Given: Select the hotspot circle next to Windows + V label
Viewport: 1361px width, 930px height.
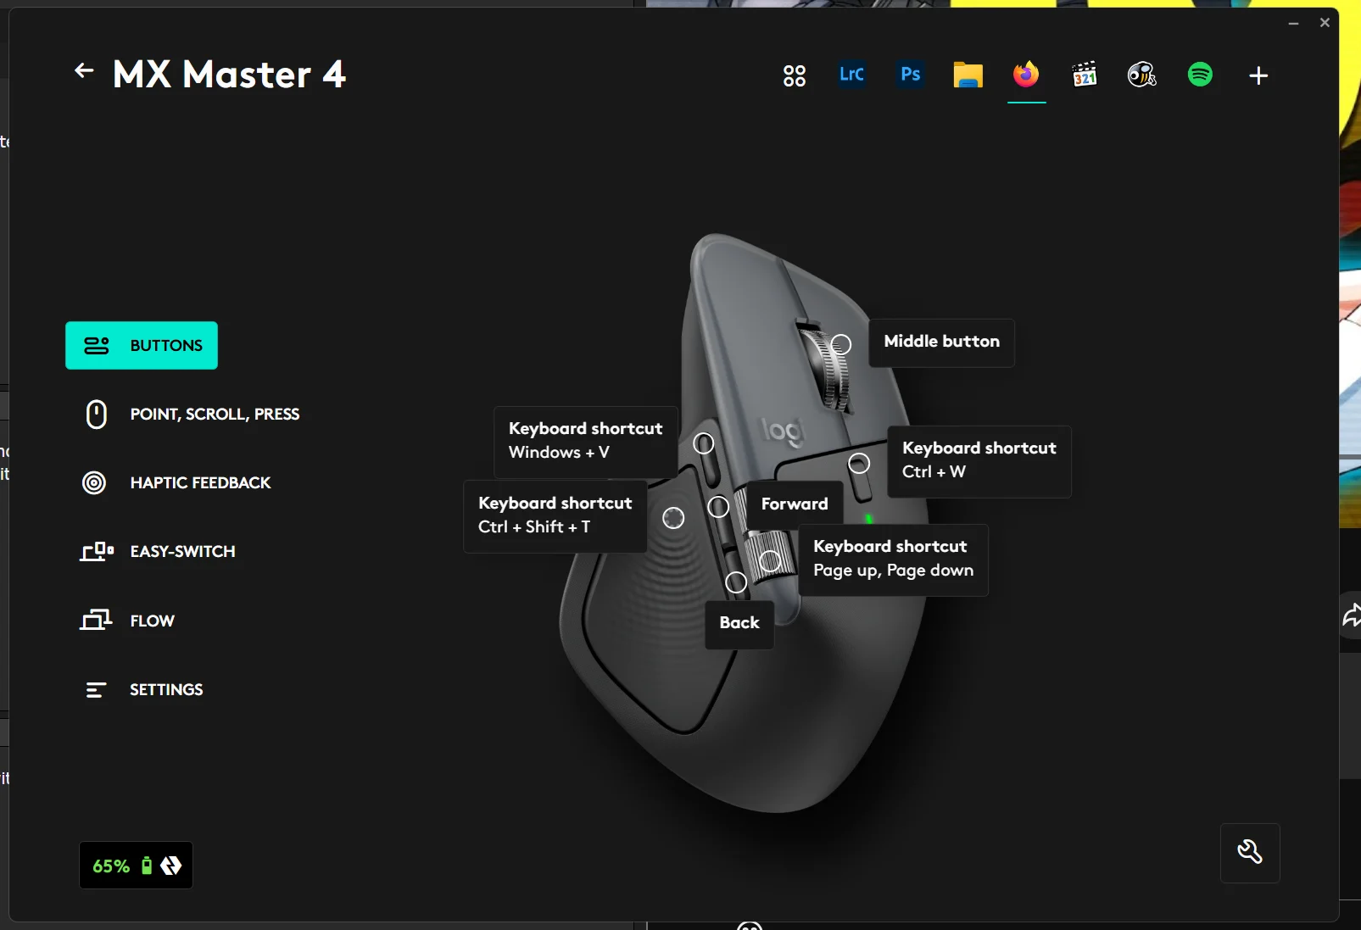Looking at the screenshot, I should click(704, 443).
